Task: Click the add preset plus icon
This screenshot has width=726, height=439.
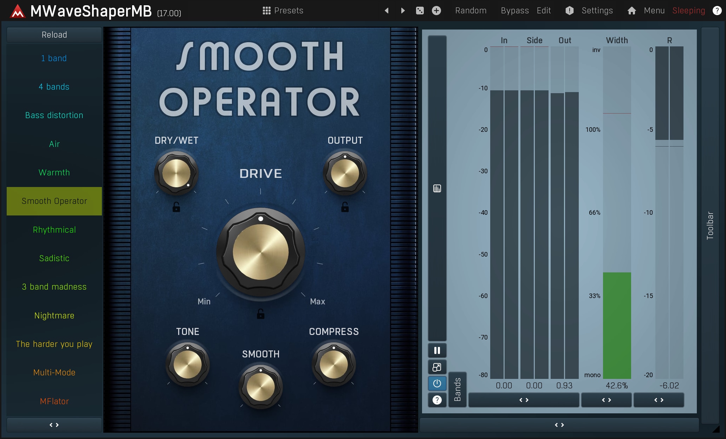Action: tap(436, 11)
